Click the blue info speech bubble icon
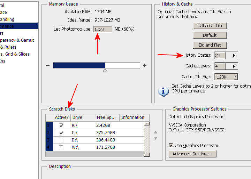Image resolution: width=251 pixels, height=179 pixels. click(x=163, y=92)
